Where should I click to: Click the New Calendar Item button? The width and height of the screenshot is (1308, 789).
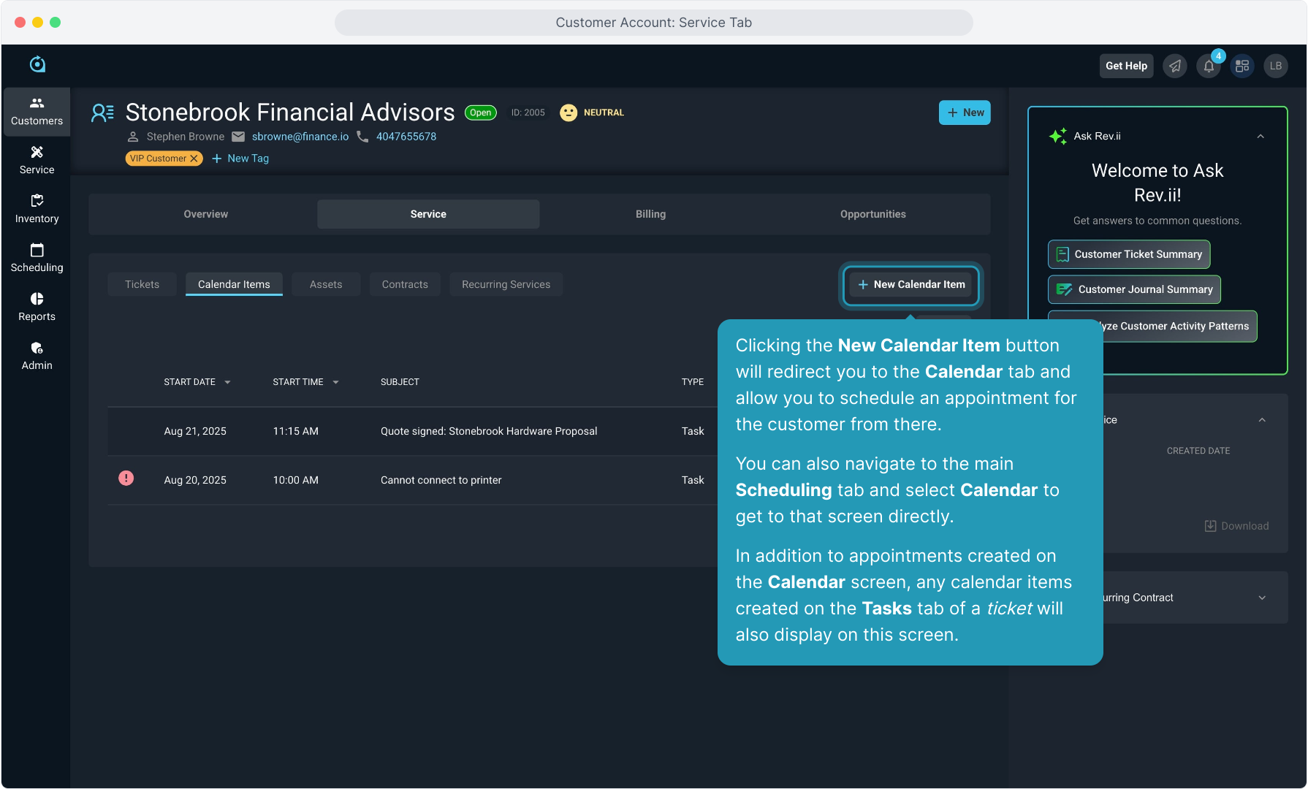point(910,284)
